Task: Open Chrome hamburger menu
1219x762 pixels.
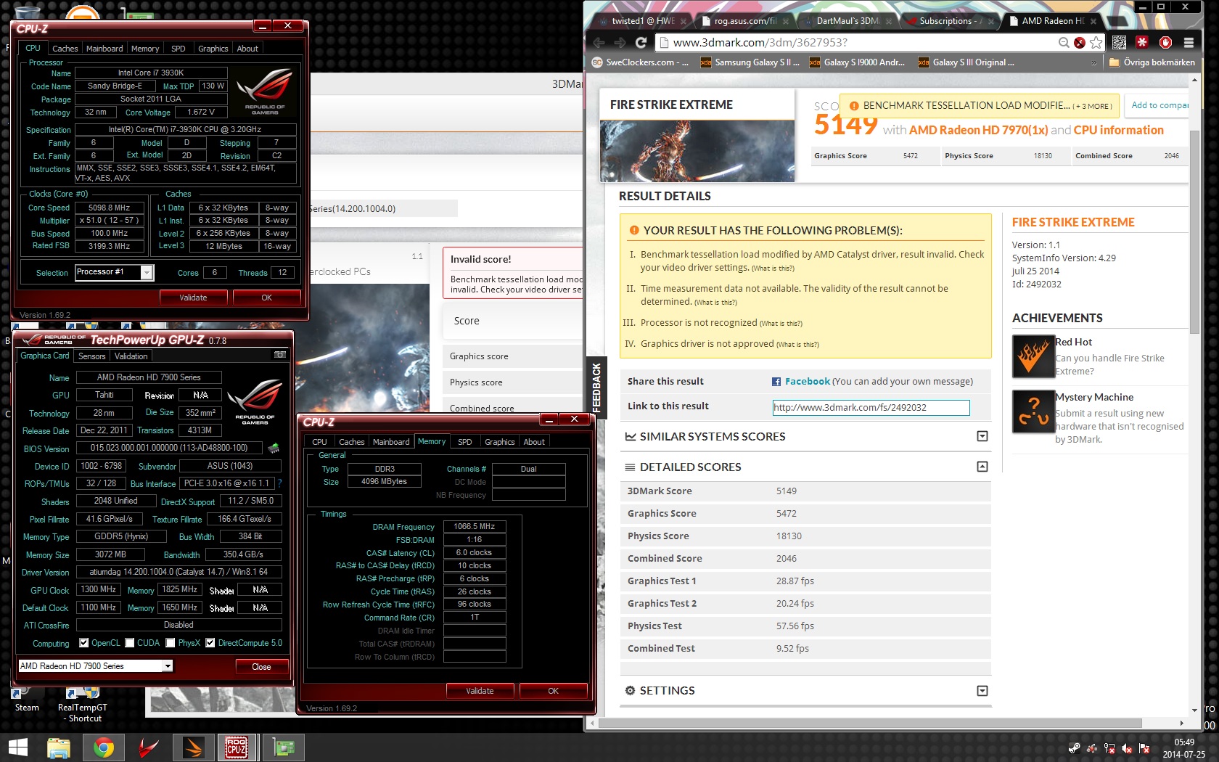Action: [1189, 43]
